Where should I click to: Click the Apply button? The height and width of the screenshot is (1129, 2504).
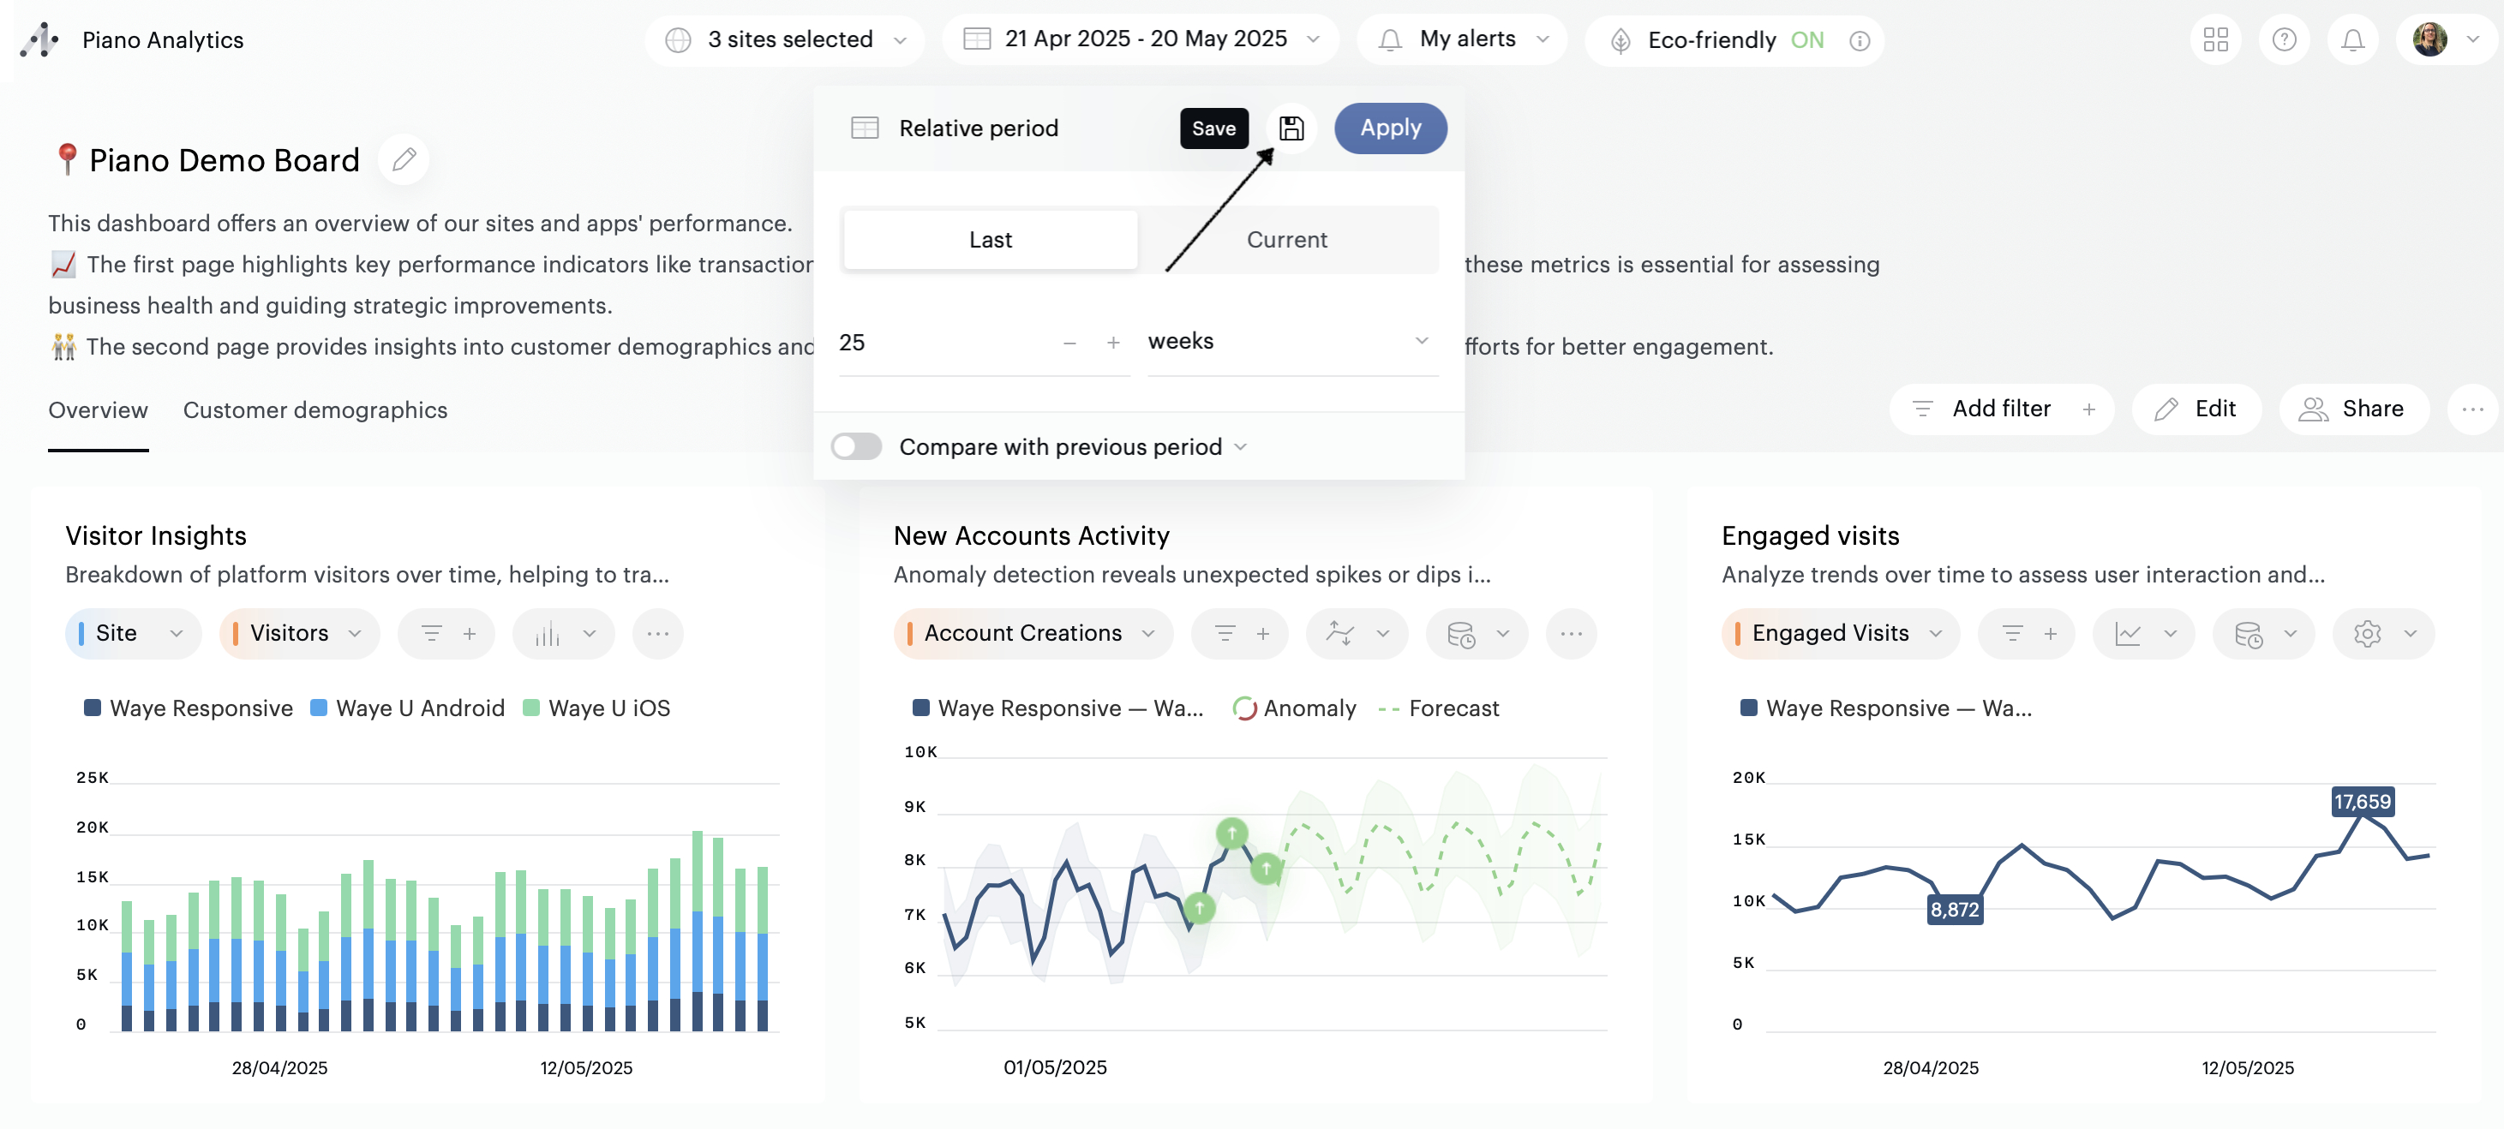point(1390,128)
